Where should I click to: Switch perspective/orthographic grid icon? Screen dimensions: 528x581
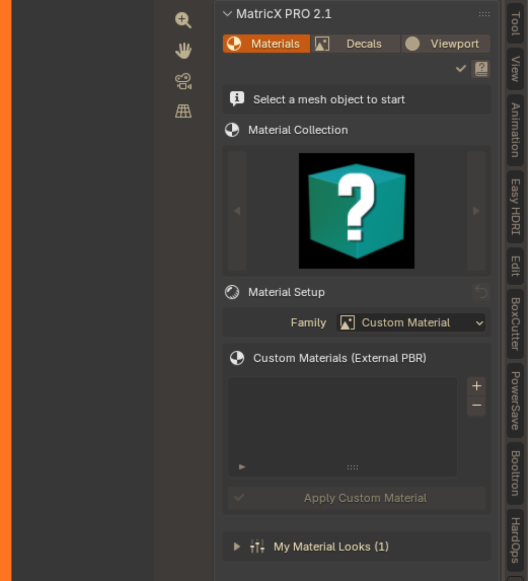(183, 111)
